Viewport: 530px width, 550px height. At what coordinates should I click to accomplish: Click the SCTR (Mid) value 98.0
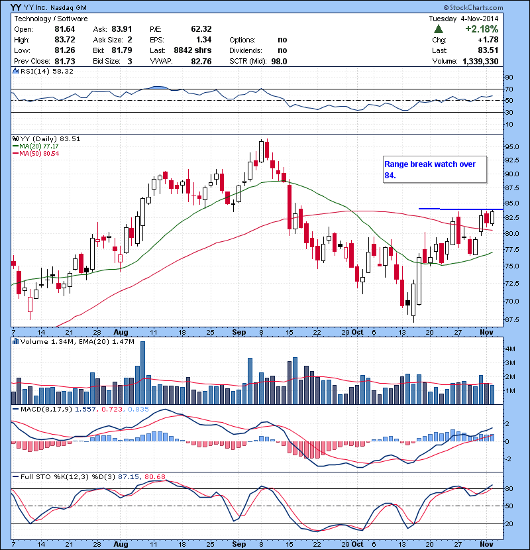(x=279, y=62)
